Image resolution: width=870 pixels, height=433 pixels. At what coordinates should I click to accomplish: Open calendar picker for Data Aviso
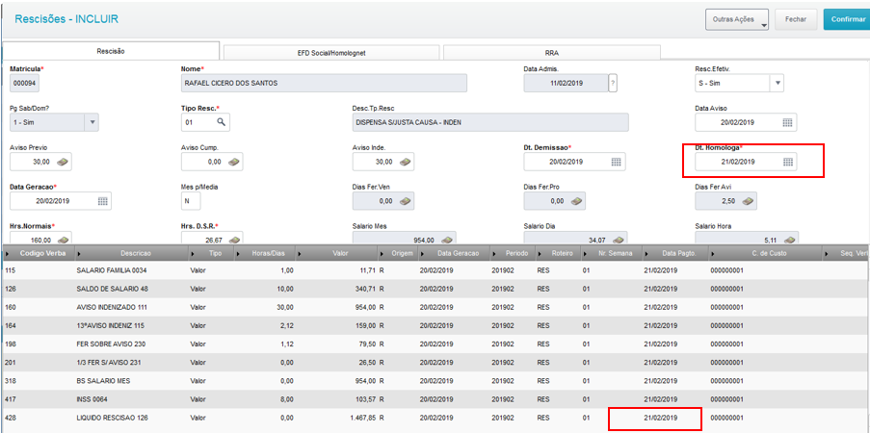click(x=788, y=122)
